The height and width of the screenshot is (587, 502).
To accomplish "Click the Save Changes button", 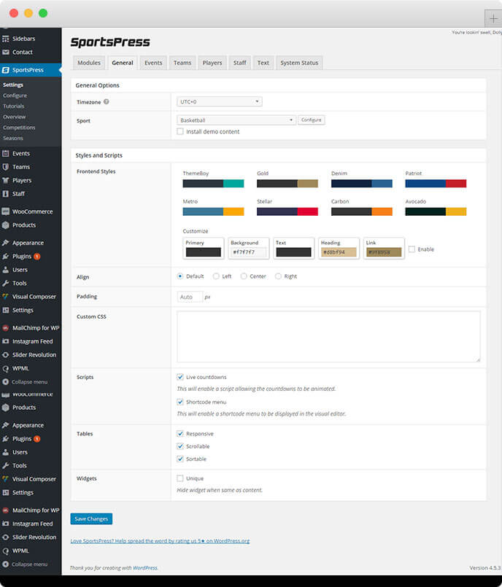I will (x=91, y=519).
